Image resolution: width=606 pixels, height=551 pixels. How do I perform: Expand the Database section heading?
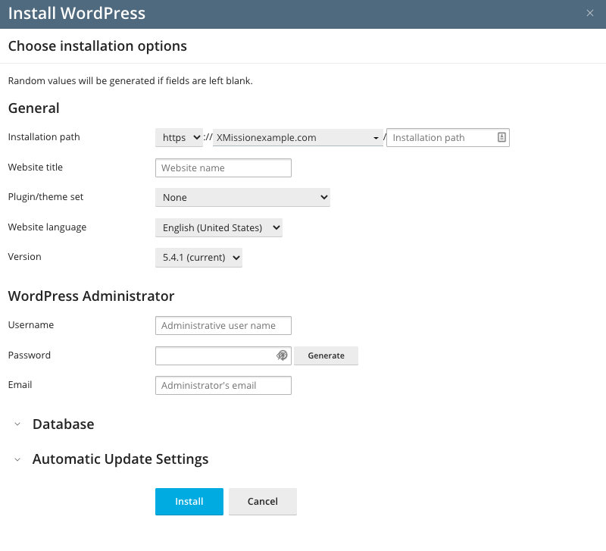[x=63, y=424]
